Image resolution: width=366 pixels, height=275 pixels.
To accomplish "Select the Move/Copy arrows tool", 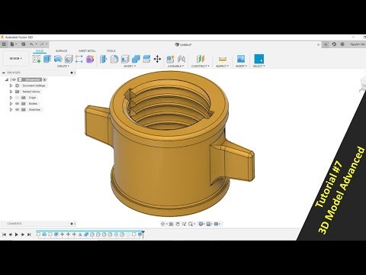I will click(x=157, y=59).
